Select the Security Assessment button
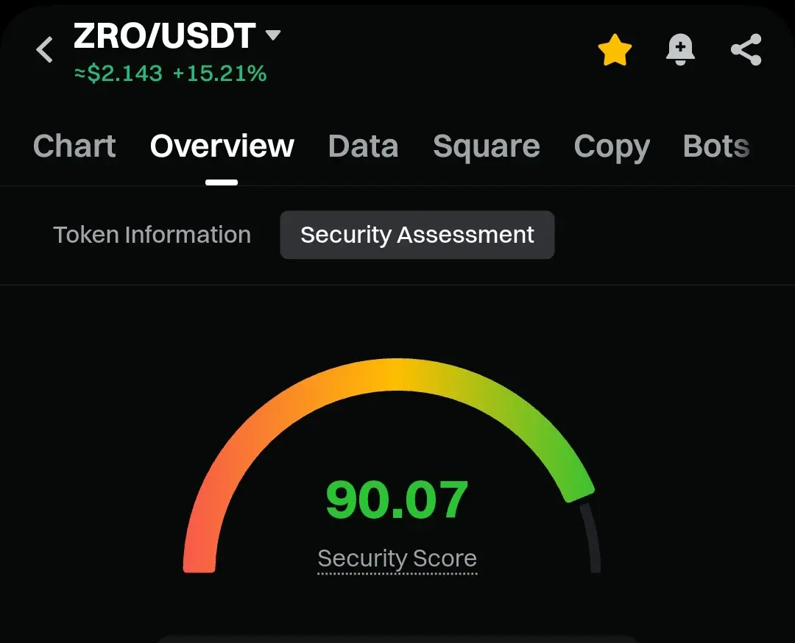The height and width of the screenshot is (643, 795). [x=417, y=235]
